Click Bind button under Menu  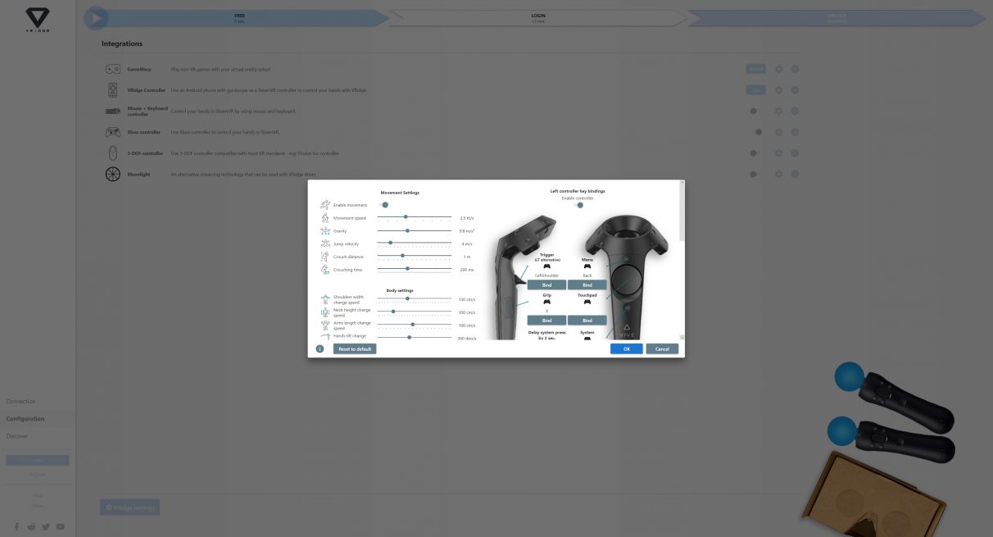coord(587,284)
